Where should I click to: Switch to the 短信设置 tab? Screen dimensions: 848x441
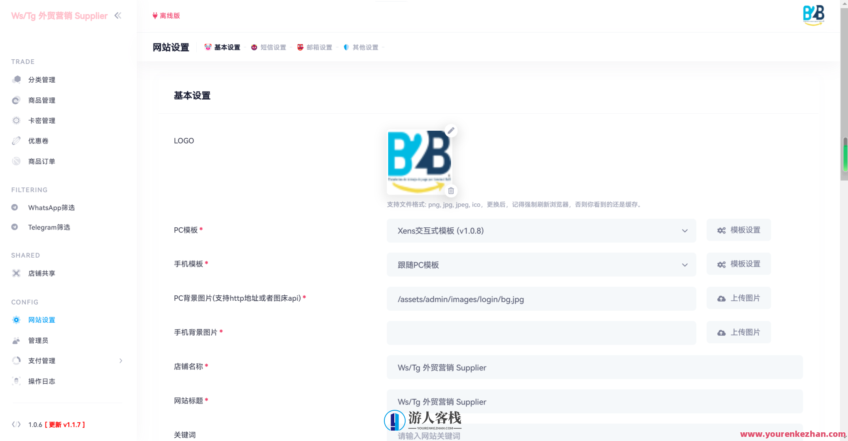[x=273, y=47]
